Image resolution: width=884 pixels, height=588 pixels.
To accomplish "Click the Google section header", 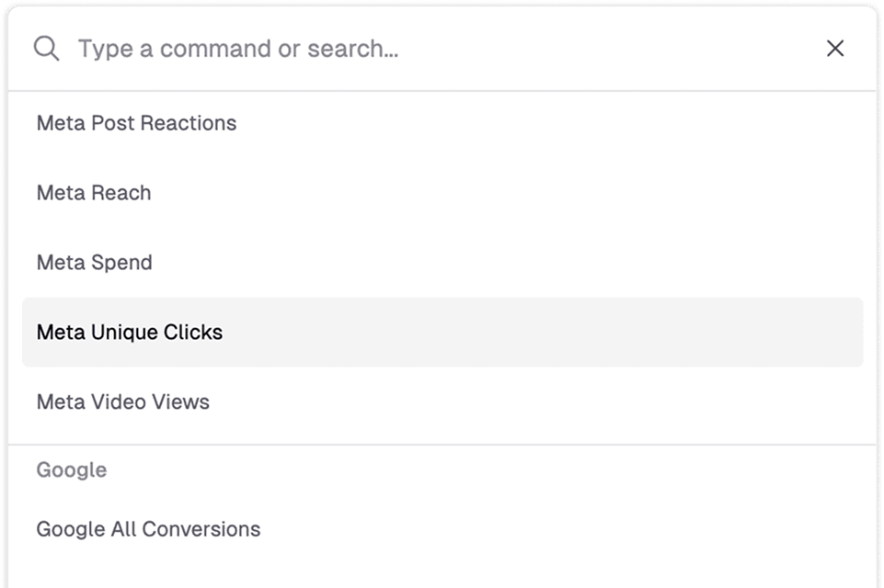I will (x=72, y=470).
